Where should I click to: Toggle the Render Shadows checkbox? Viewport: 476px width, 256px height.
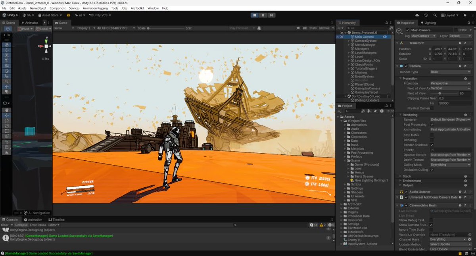pyautogui.click(x=432, y=145)
